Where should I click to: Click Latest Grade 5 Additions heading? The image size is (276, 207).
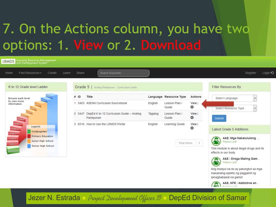tap(230, 129)
